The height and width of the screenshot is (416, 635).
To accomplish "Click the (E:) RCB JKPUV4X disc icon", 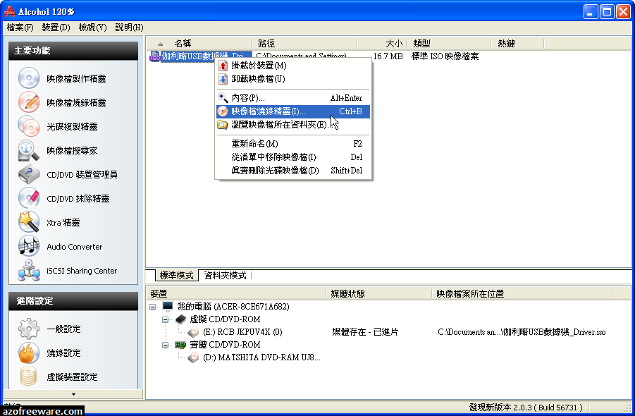I will pos(193,332).
